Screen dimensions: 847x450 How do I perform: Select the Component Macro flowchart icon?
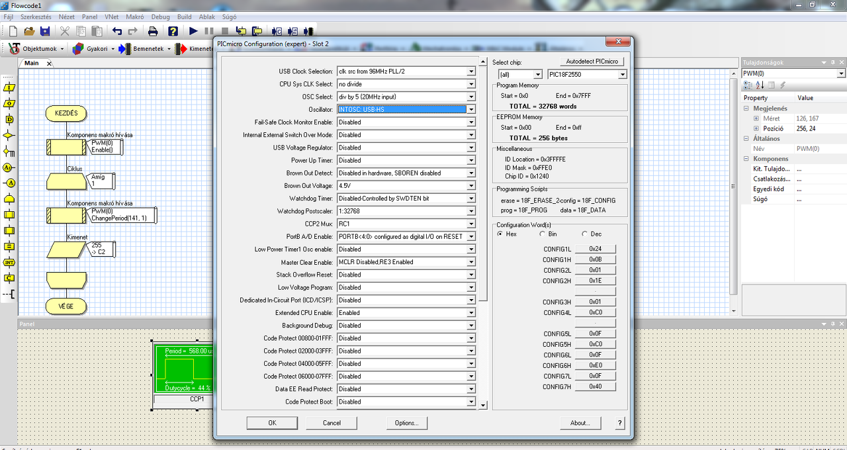coord(9,230)
